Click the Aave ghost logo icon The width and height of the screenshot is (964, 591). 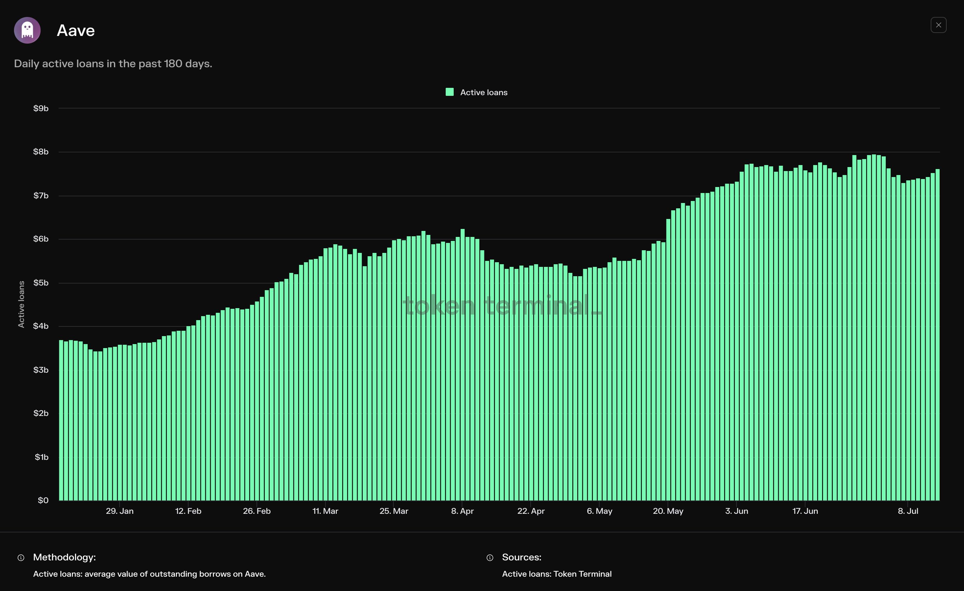click(x=27, y=31)
